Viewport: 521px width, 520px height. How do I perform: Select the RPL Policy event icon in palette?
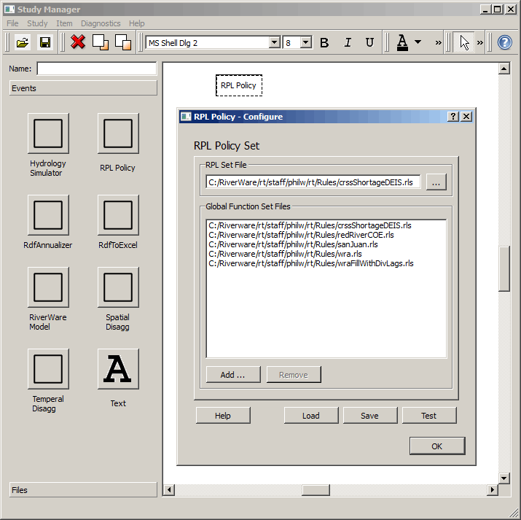(118, 133)
